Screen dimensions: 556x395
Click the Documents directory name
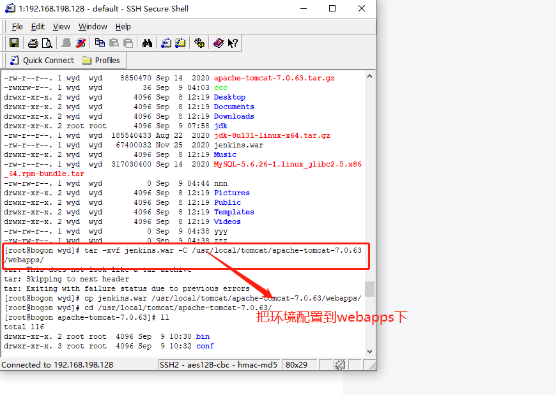pos(234,107)
